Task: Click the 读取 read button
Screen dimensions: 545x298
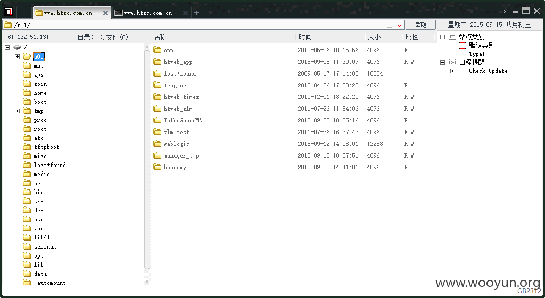Action: [x=420, y=25]
